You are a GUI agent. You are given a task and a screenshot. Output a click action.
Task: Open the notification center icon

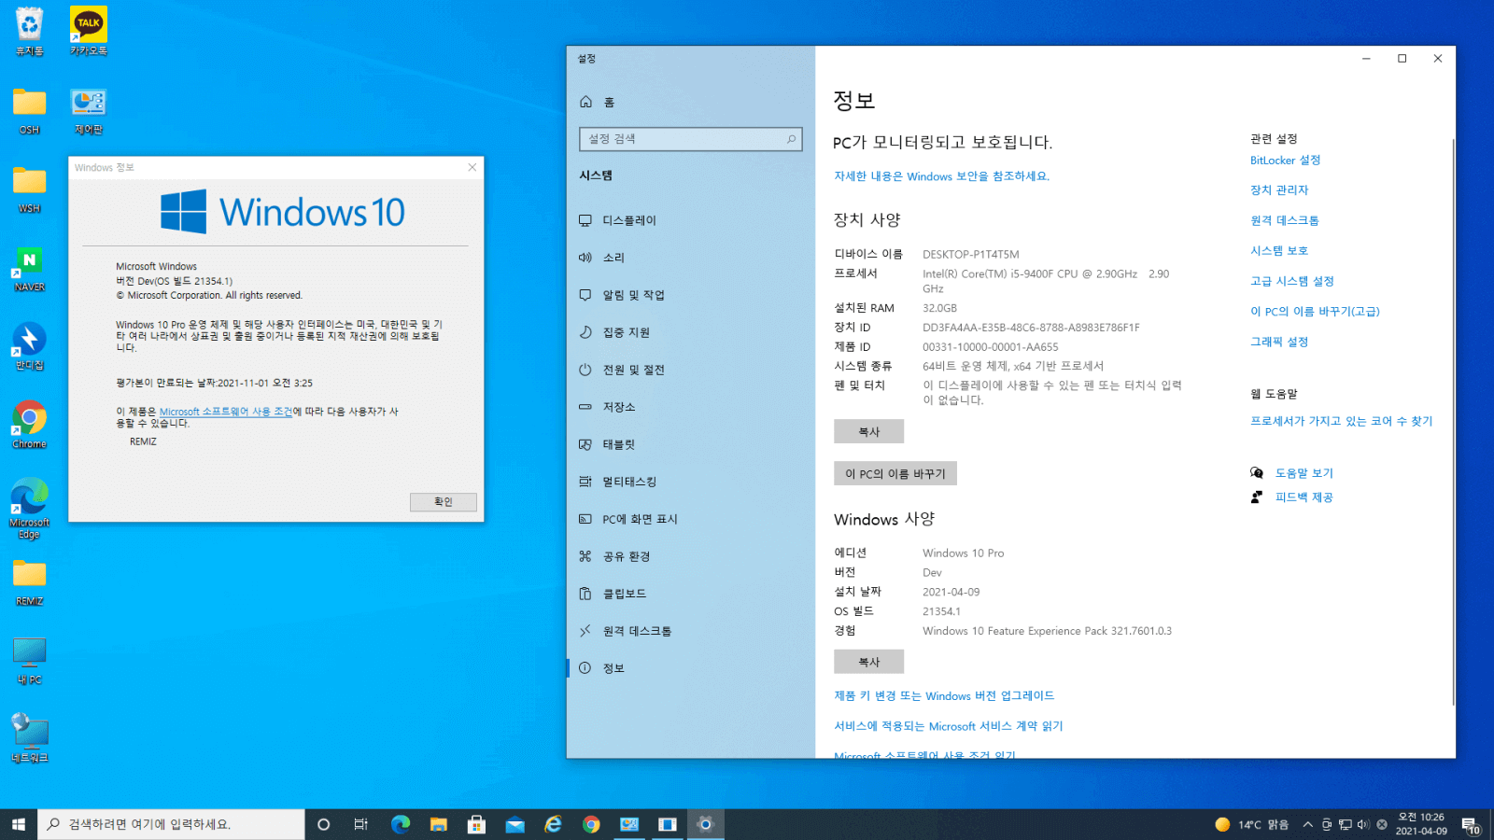click(1470, 825)
